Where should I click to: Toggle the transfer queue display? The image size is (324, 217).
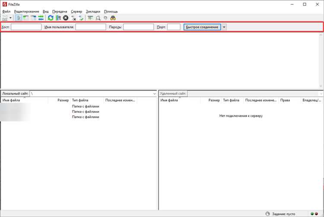[x=41, y=18]
